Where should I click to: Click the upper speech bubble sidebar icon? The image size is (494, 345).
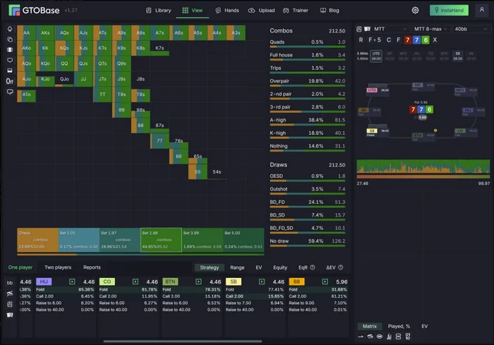pyautogui.click(x=10, y=60)
